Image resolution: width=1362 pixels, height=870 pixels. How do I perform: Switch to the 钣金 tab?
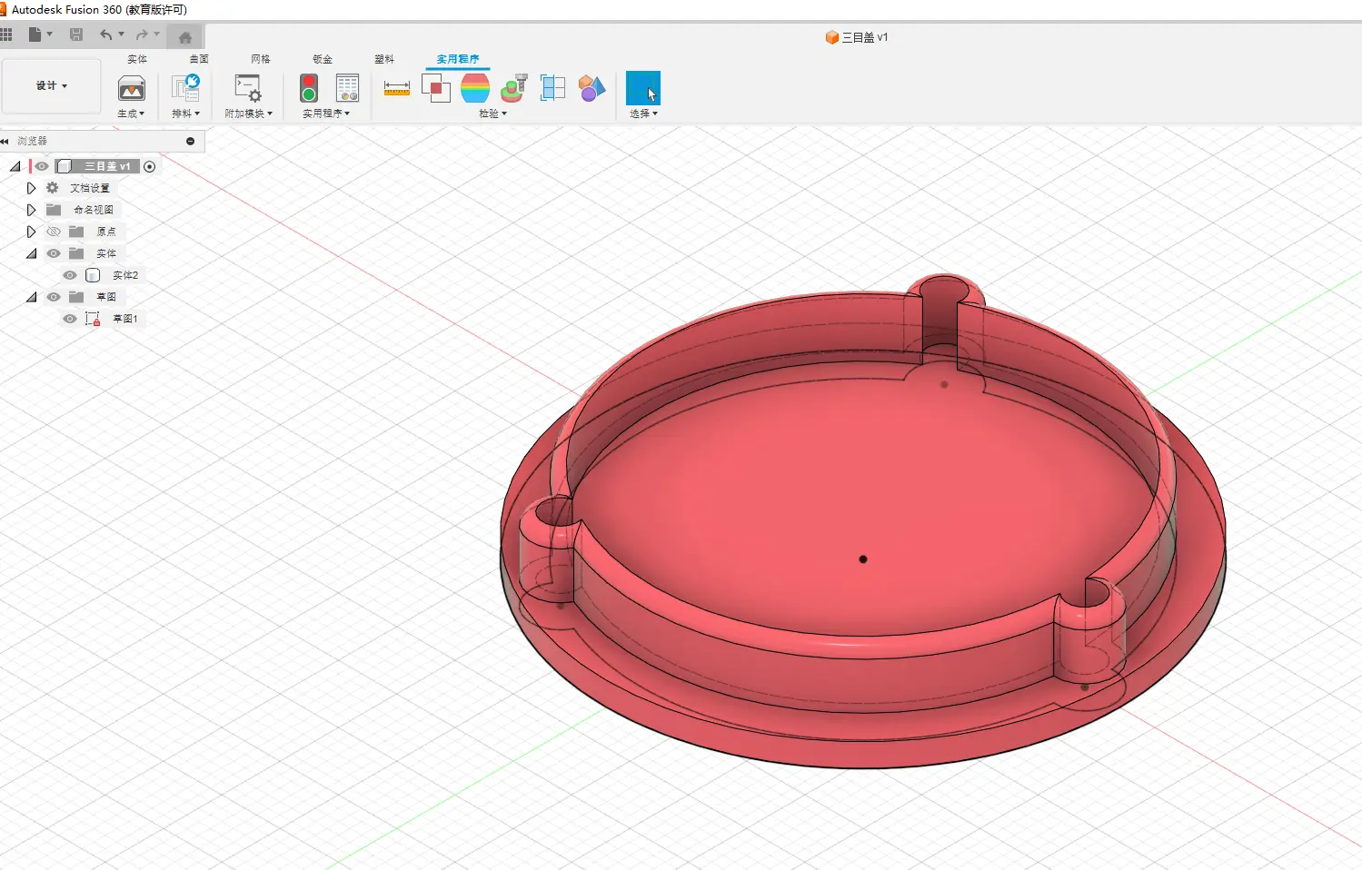coord(323,59)
